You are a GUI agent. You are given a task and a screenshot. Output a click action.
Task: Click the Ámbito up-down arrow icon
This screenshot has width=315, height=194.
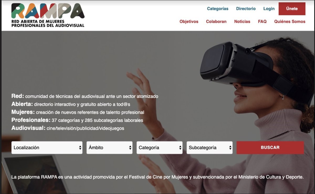coord(130,148)
